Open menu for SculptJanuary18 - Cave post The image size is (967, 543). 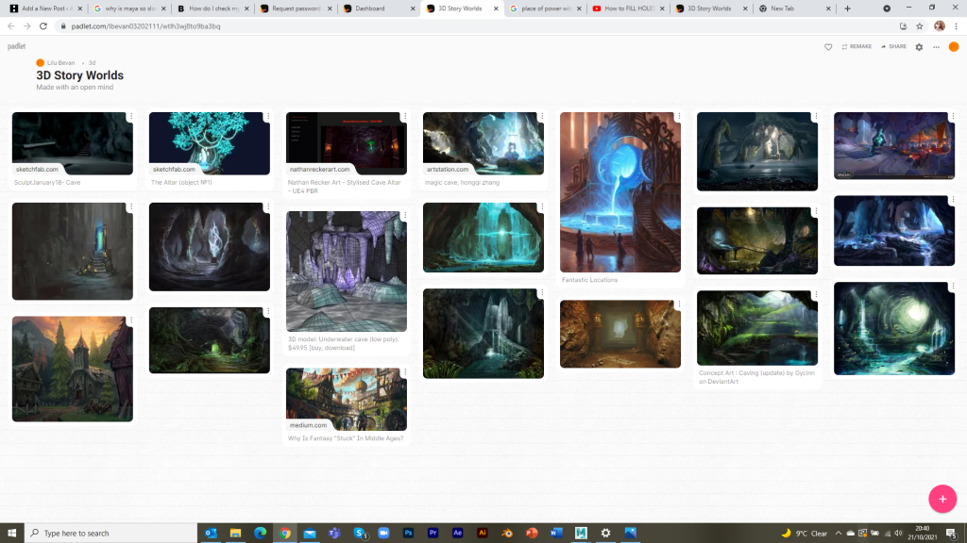(x=130, y=116)
